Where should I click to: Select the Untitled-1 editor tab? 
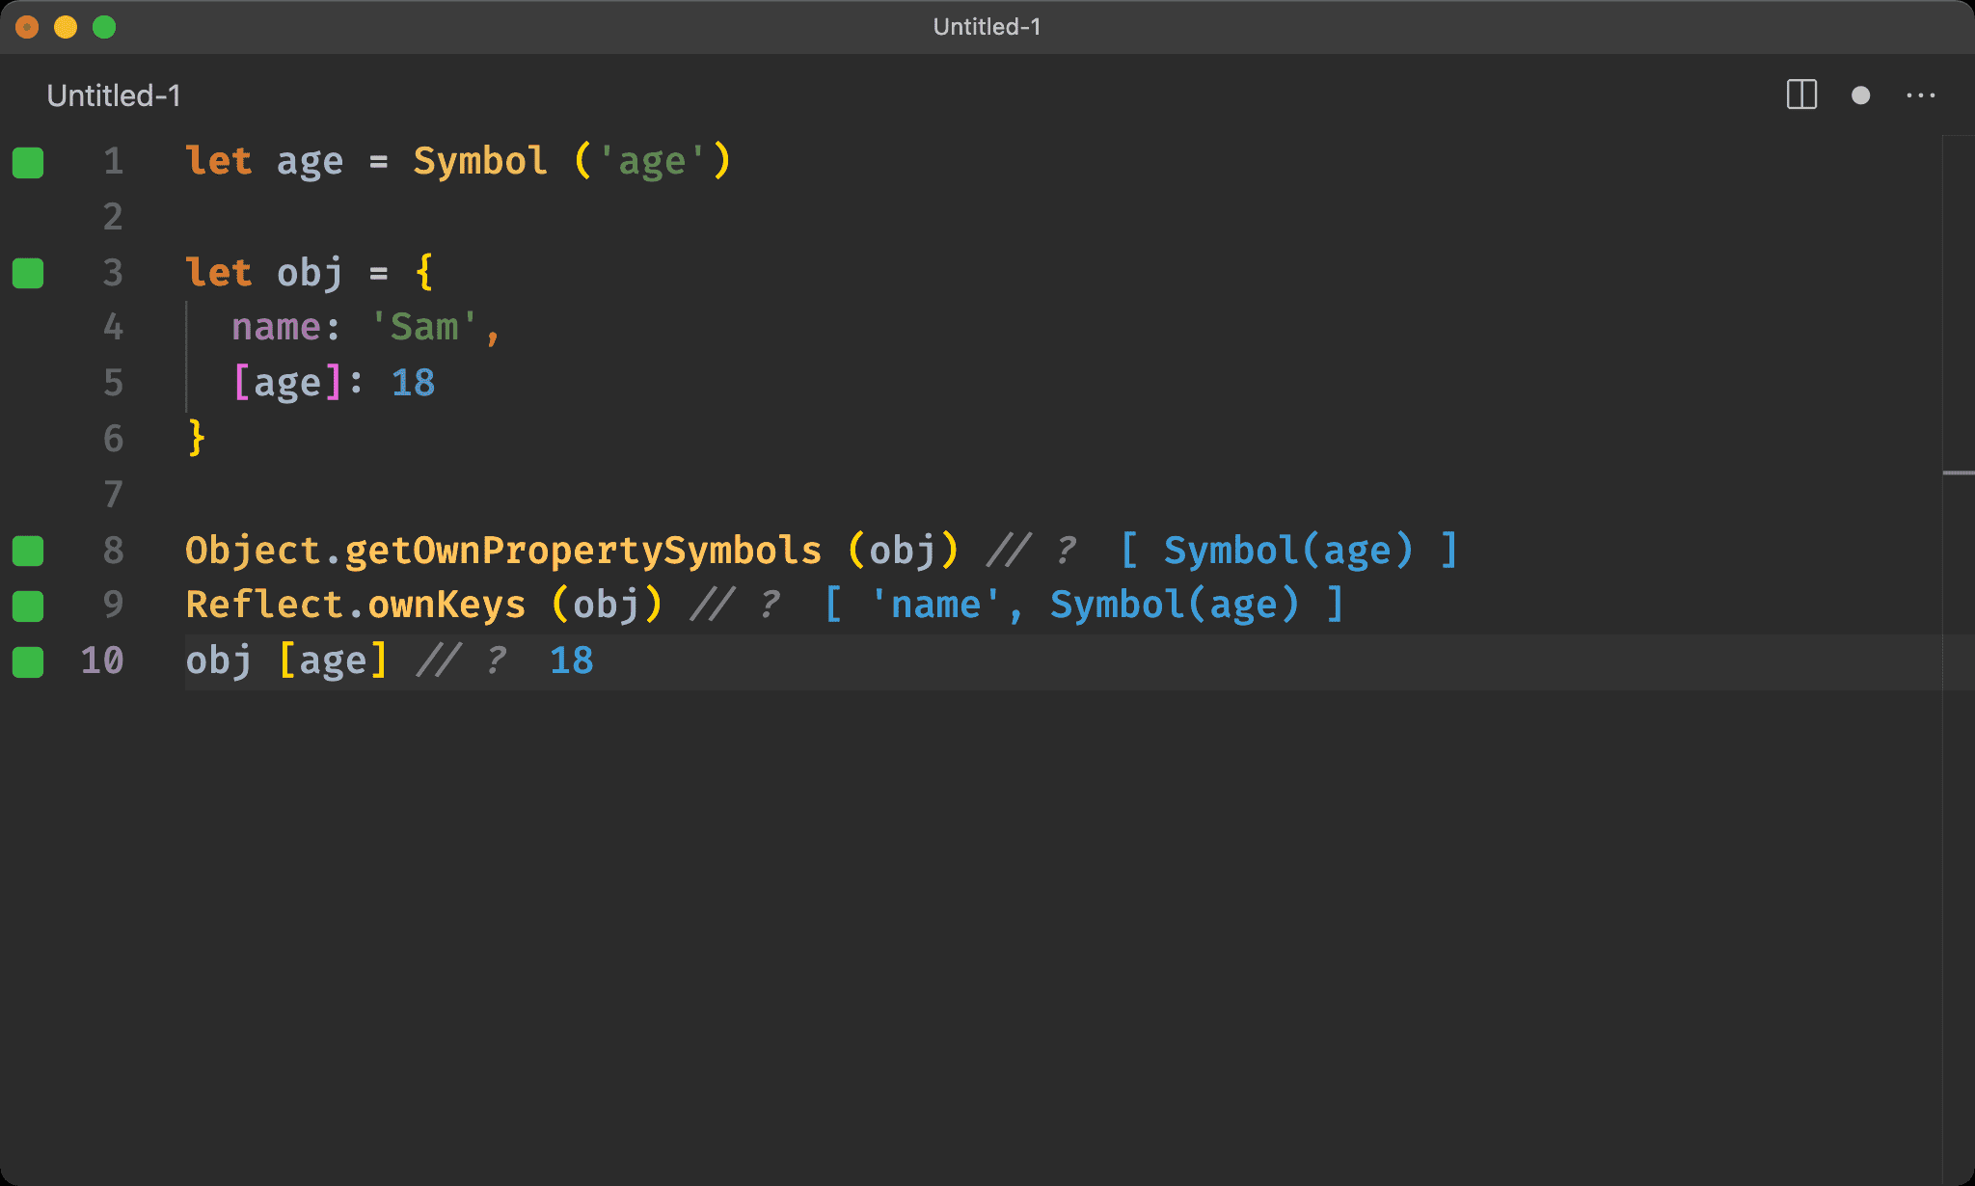pos(114,95)
